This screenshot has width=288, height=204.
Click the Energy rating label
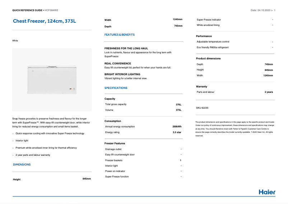click(x=112, y=132)
